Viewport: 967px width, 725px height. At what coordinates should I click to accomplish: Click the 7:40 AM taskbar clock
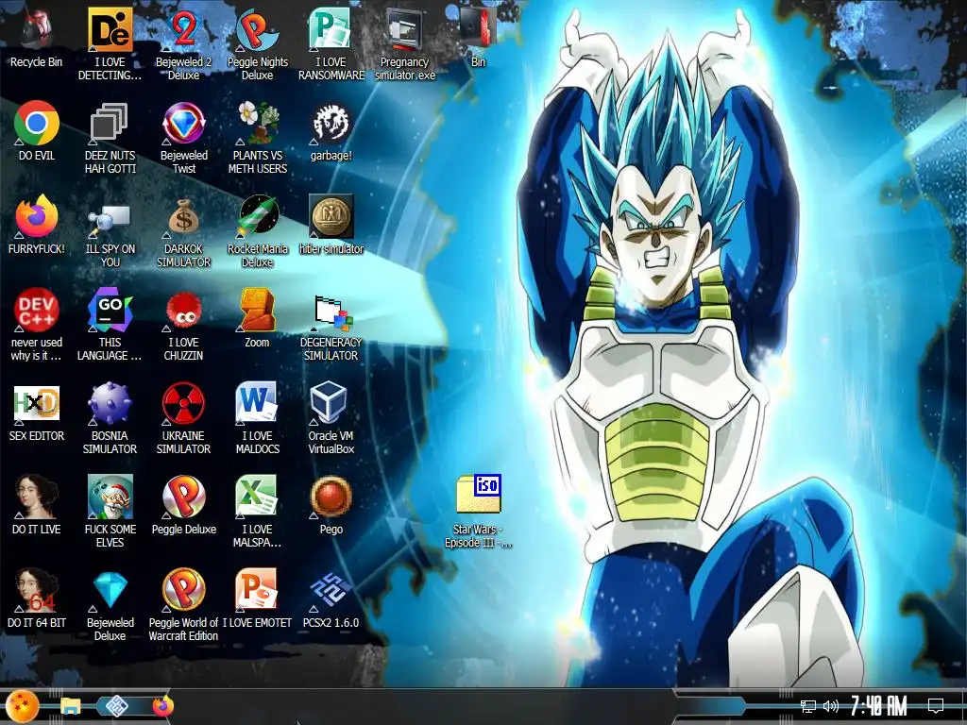coord(879,706)
